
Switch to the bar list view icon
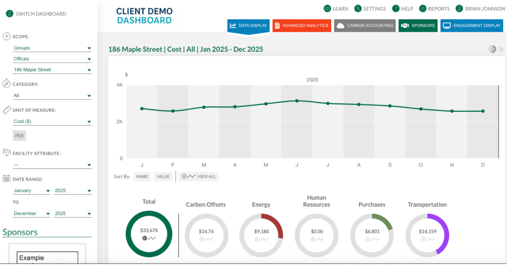pos(502,49)
